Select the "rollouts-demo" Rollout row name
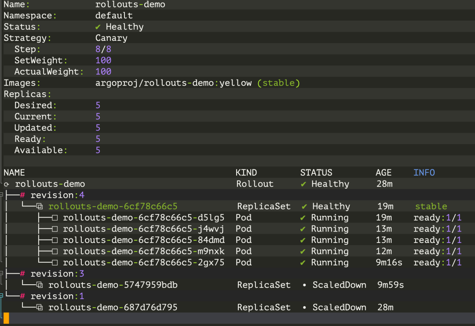The image size is (475, 326). (x=50, y=184)
